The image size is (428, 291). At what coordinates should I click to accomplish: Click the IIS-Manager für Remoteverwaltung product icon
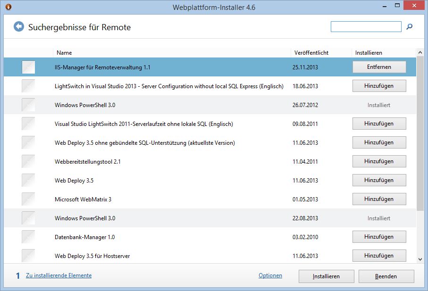point(28,67)
